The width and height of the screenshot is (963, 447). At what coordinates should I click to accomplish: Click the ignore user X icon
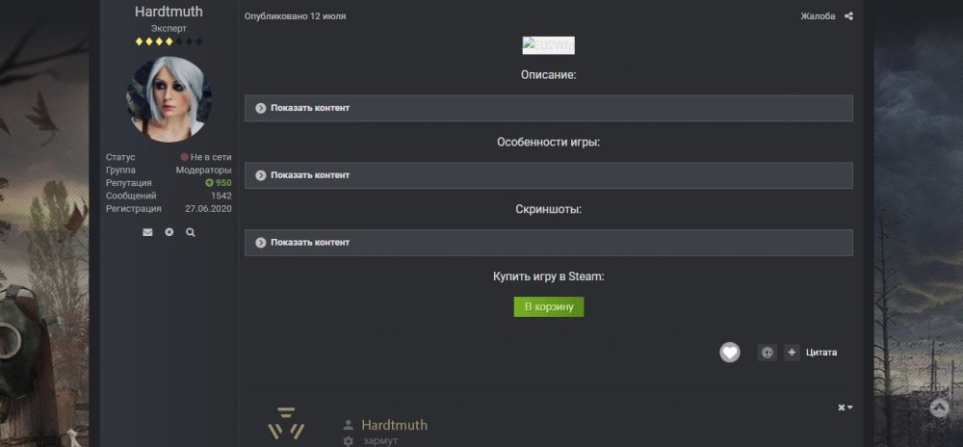(169, 232)
